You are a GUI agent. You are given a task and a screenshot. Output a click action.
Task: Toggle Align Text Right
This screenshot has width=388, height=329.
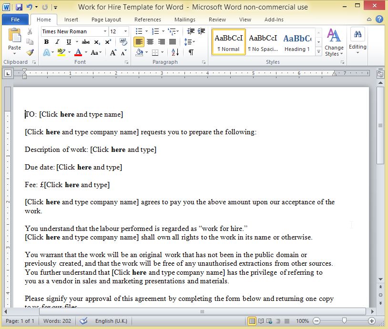coord(161,42)
